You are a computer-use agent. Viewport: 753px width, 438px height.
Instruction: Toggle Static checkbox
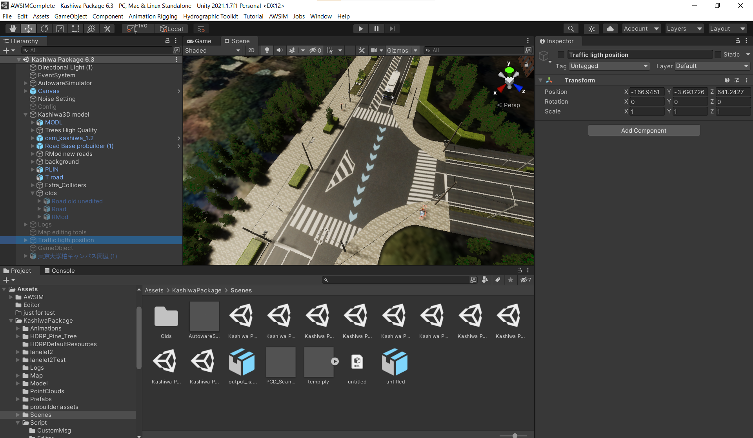pos(718,55)
